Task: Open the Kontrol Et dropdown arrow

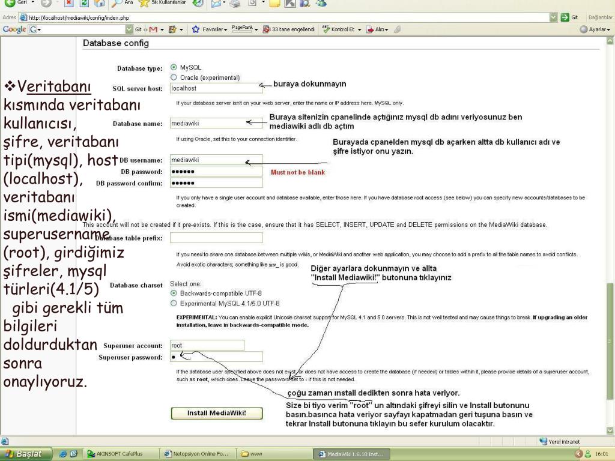Action: pos(359,30)
